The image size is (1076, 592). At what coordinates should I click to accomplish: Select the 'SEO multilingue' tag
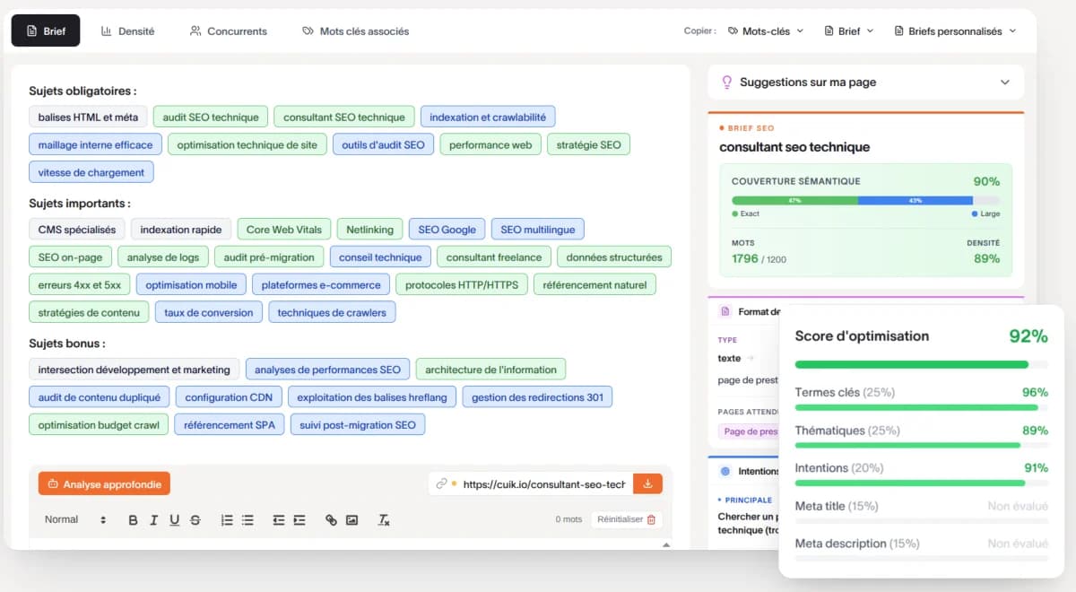(x=538, y=230)
